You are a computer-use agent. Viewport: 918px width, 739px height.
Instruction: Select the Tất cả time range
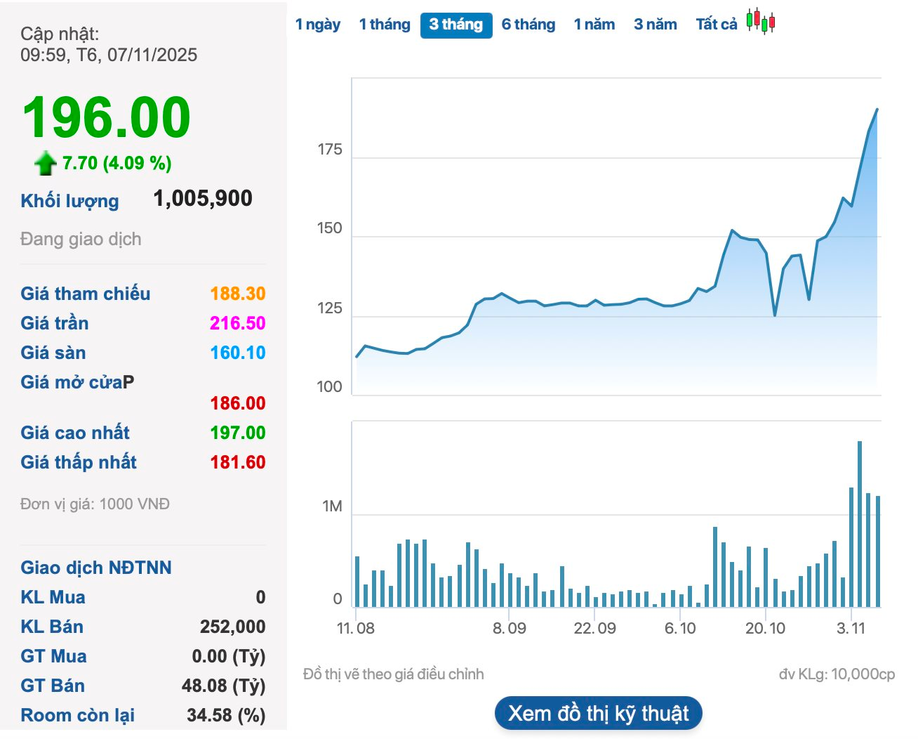[717, 25]
